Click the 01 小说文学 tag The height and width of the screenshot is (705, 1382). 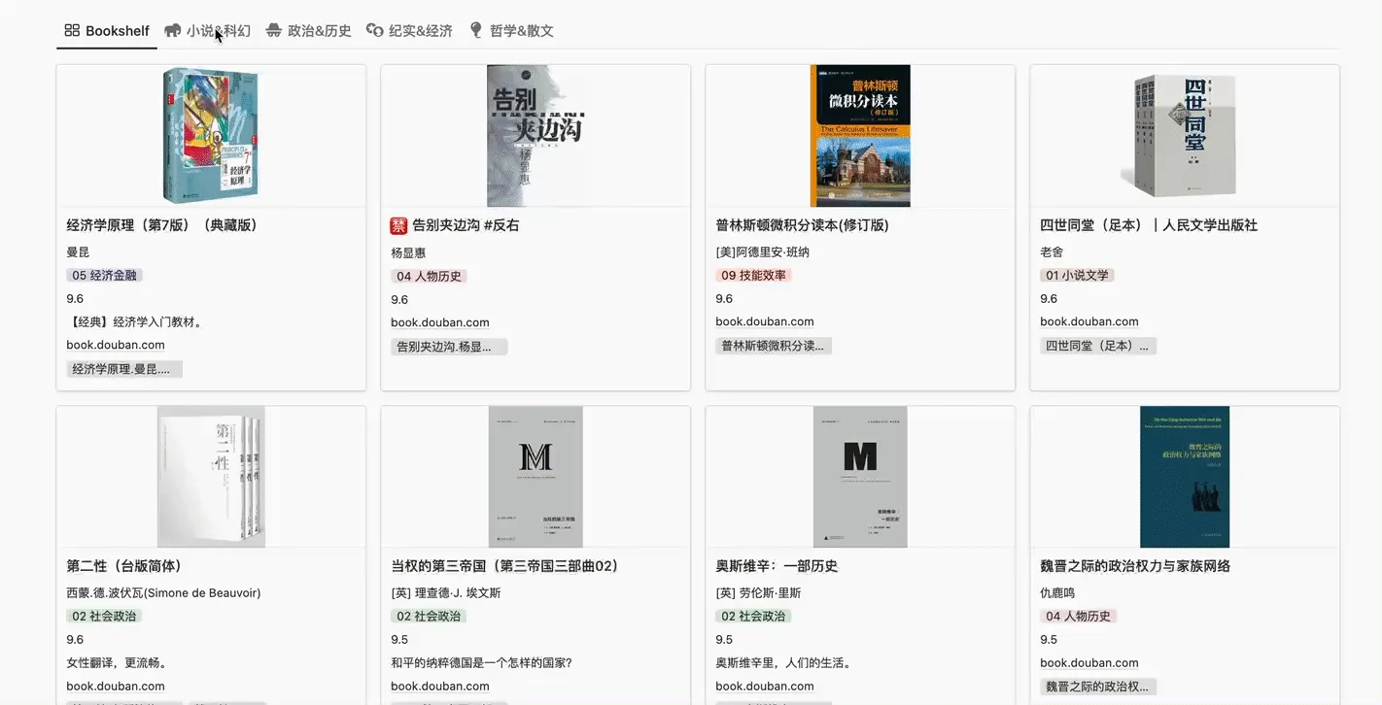coord(1076,275)
